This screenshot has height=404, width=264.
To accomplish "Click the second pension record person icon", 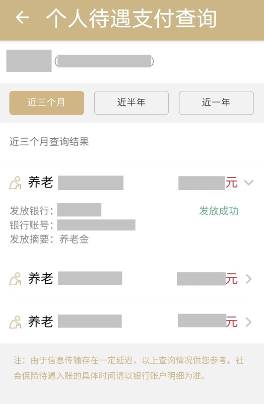I will pos(15,279).
